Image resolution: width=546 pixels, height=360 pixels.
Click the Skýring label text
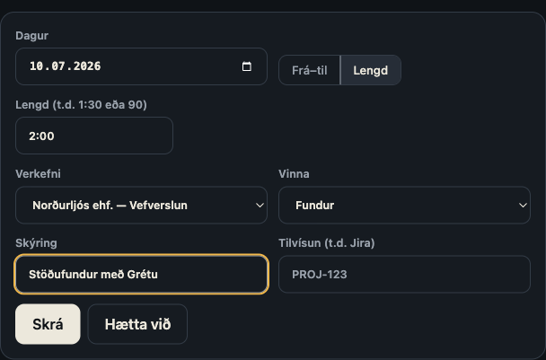pyautogui.click(x=36, y=243)
